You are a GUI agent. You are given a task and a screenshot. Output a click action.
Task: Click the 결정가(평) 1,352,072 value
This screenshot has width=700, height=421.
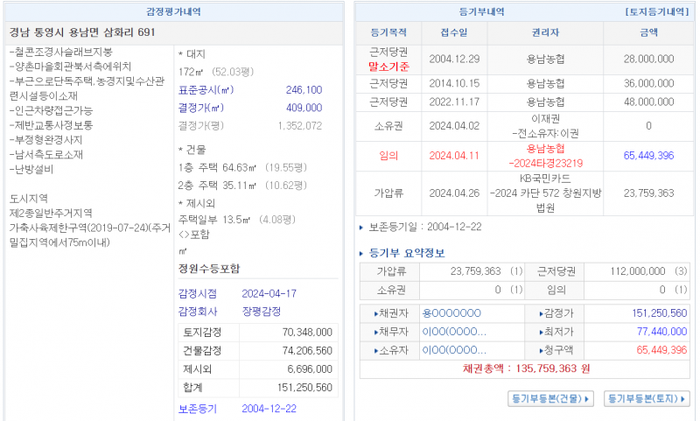(299, 126)
